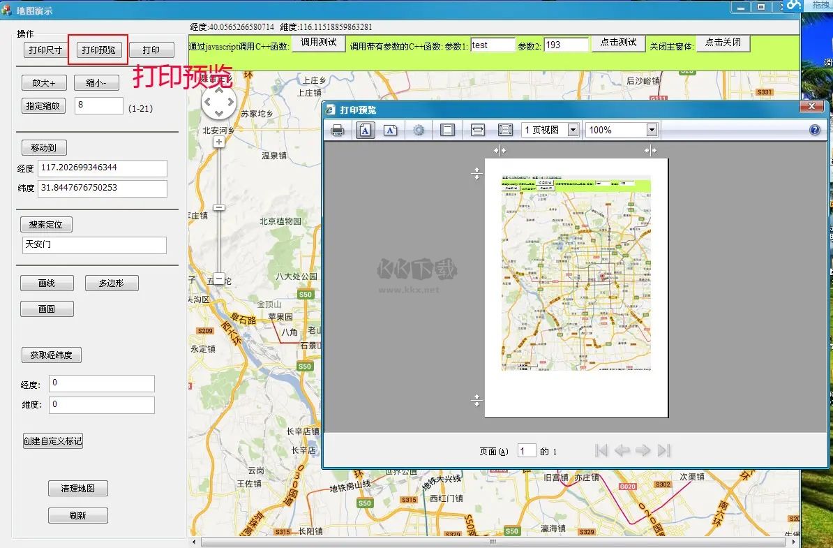Click the printer icon in print preview
833x548 pixels.
tap(337, 130)
